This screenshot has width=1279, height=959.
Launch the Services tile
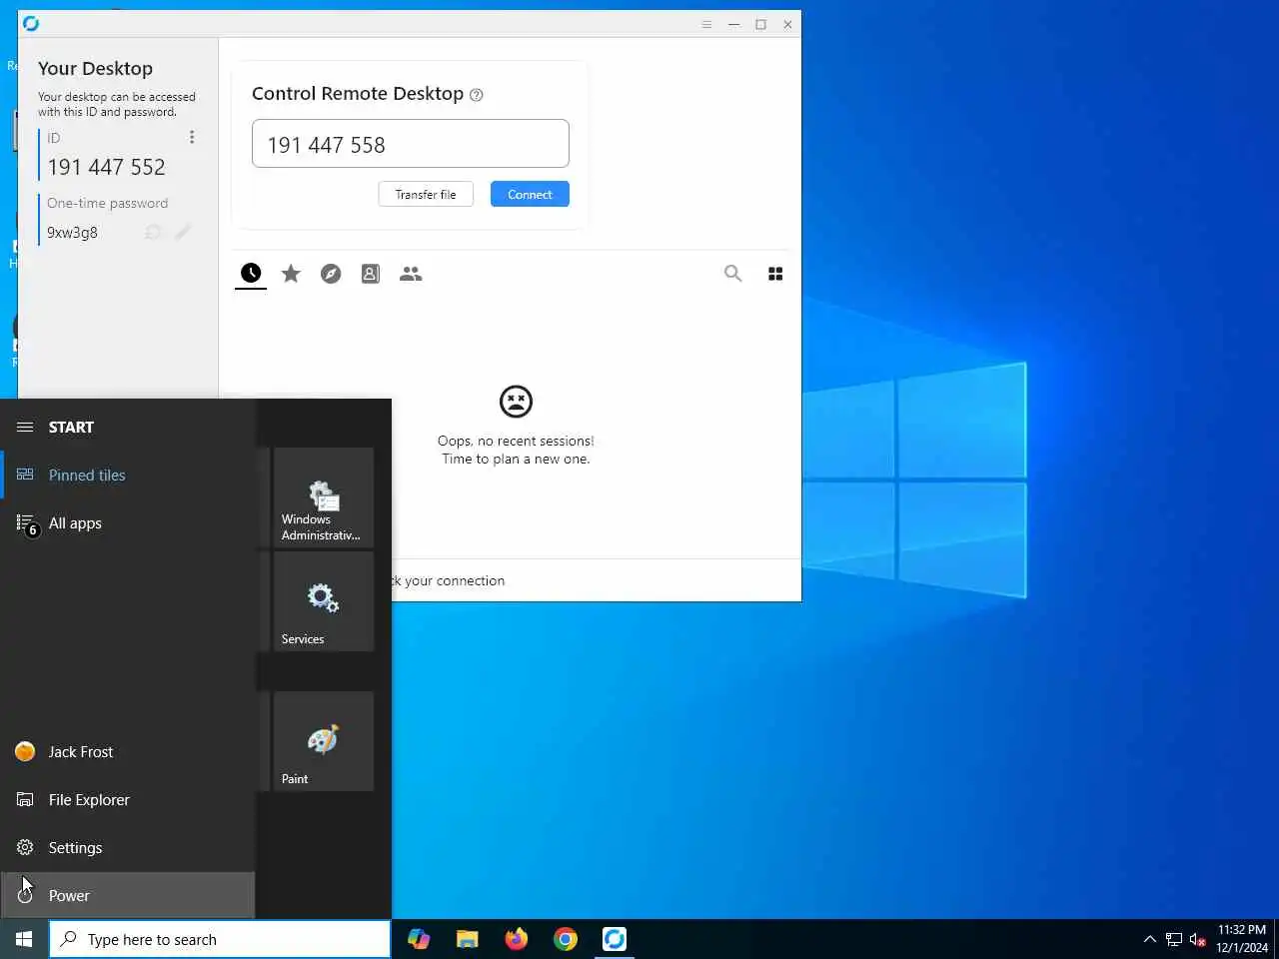coord(324,601)
